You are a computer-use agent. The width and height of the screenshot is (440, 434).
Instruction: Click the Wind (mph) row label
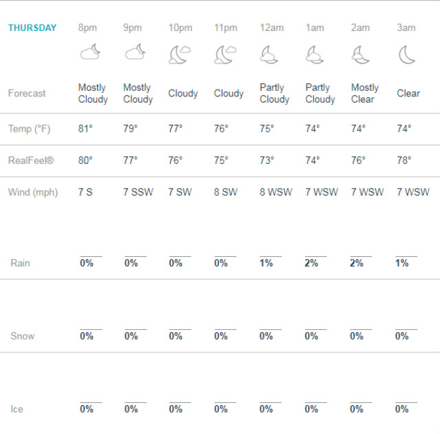(33, 192)
